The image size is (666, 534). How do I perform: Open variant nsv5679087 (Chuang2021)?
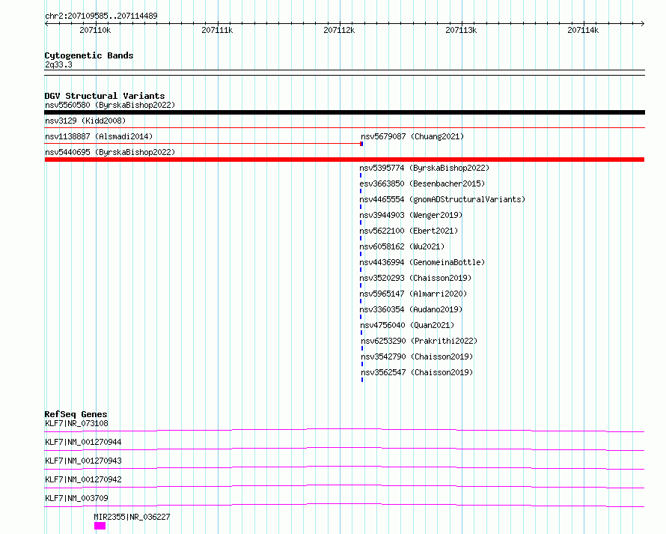tap(412, 136)
